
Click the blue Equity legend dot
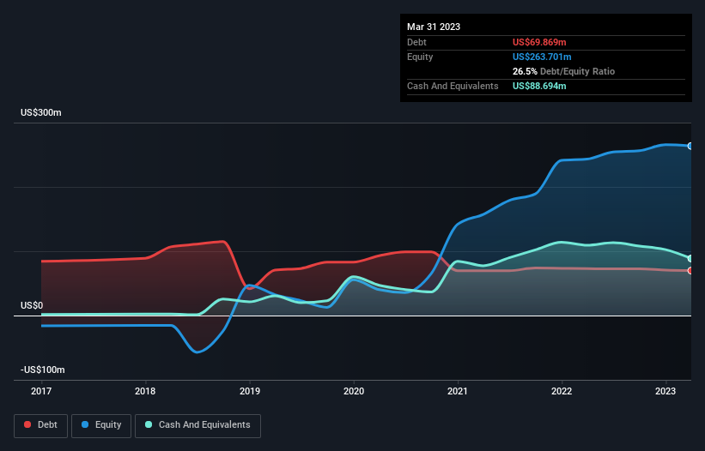[x=85, y=424]
